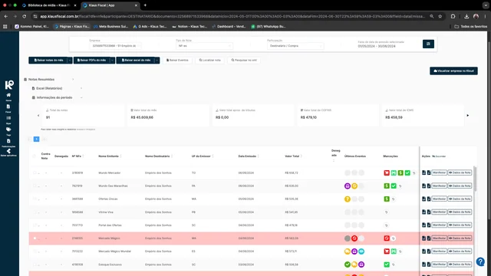Open dropdown arrow beside Baixar excel do mês
Viewport: 491px width, 276px height.
157,60
